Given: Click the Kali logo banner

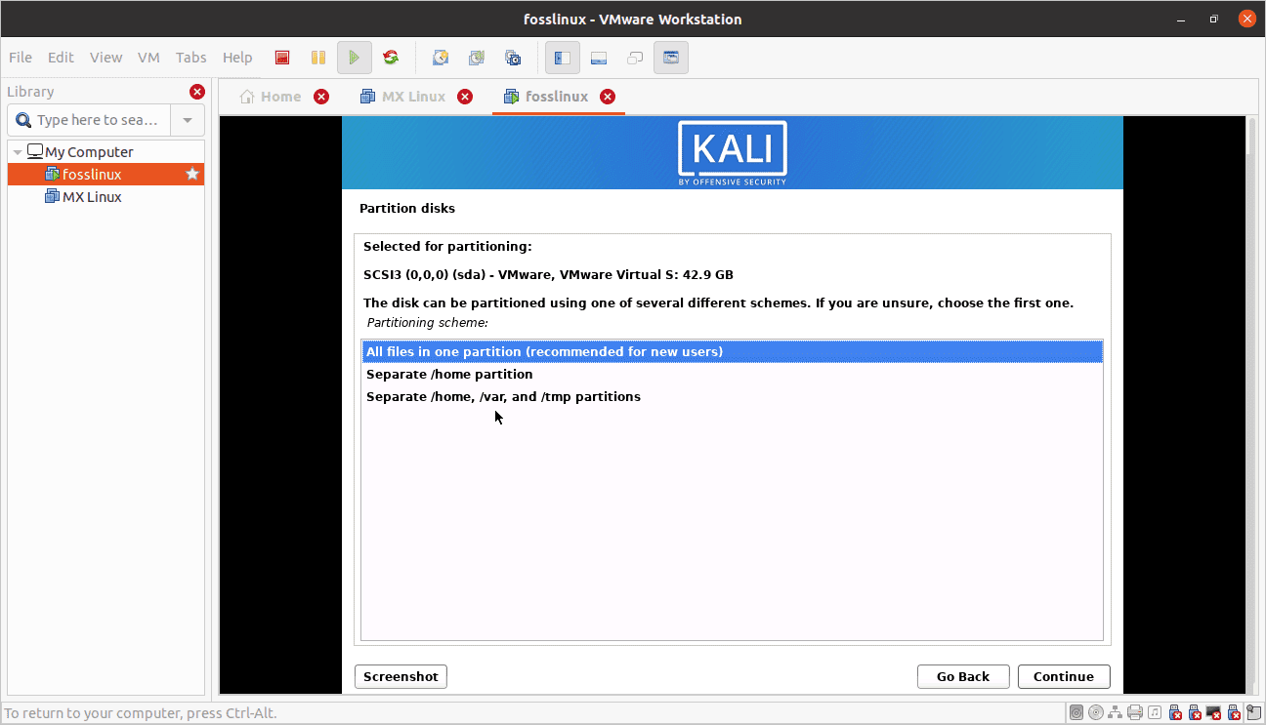Looking at the screenshot, I should tap(733, 152).
